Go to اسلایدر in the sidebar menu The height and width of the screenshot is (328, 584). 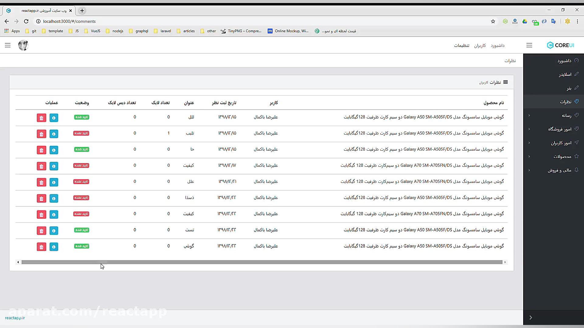click(x=565, y=74)
